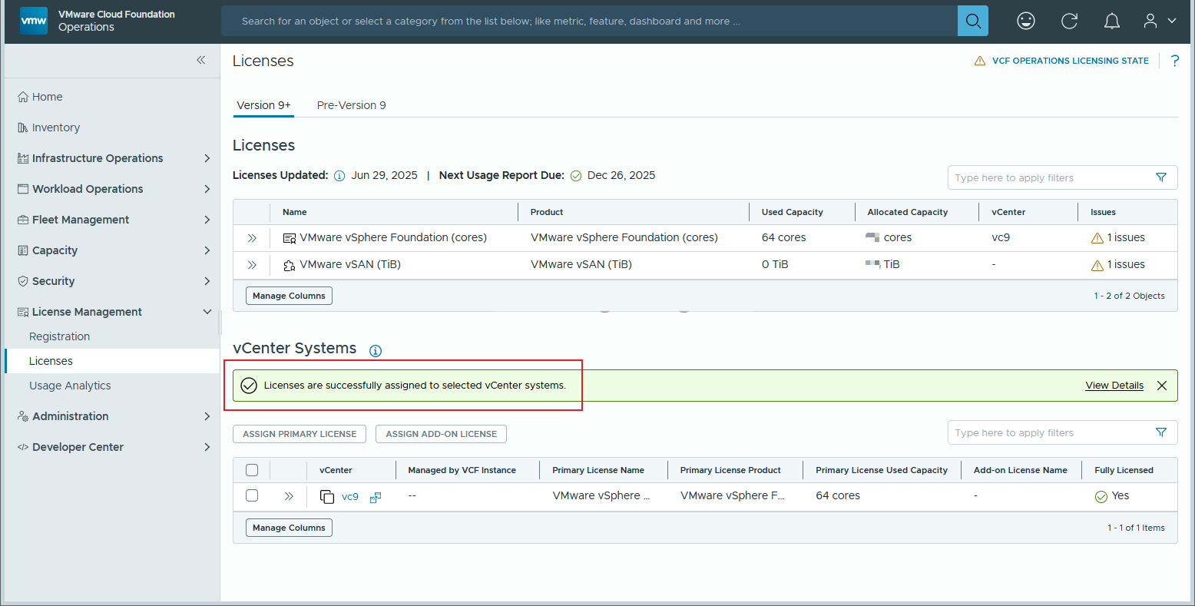Open the notifications bell
Image resolution: width=1195 pixels, height=606 pixels.
1111,21
